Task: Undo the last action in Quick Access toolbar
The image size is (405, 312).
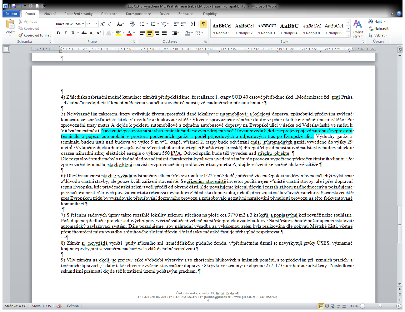Action: (x=21, y=6)
